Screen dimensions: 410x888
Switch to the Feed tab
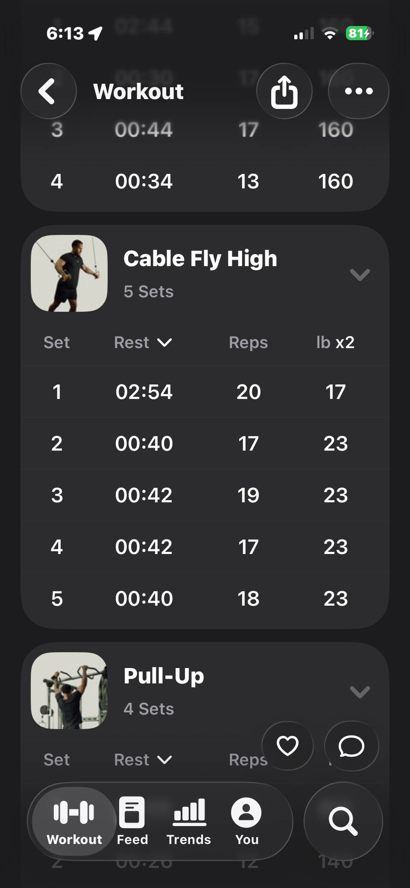coord(132,821)
